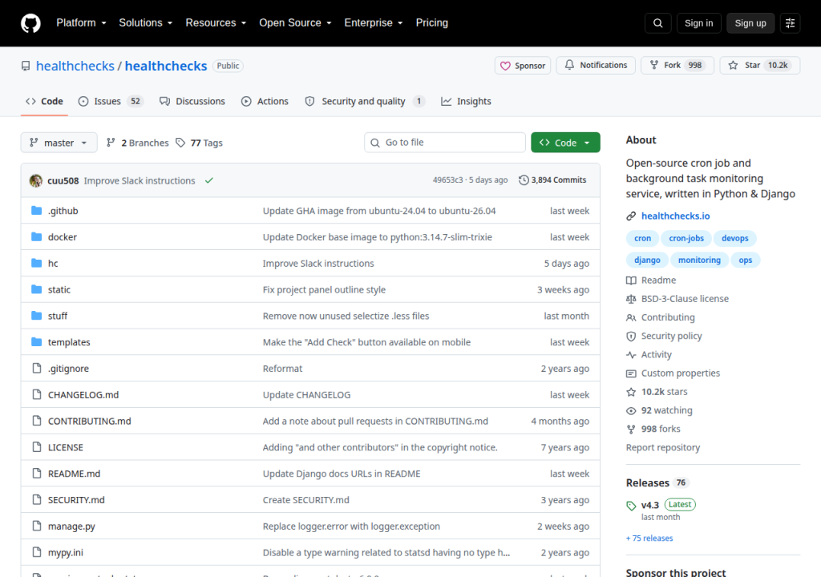Open the .github folder

(63, 211)
